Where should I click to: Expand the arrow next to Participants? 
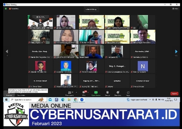(76, 92)
